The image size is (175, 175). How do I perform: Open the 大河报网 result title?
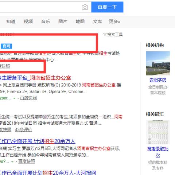click(x=48, y=173)
